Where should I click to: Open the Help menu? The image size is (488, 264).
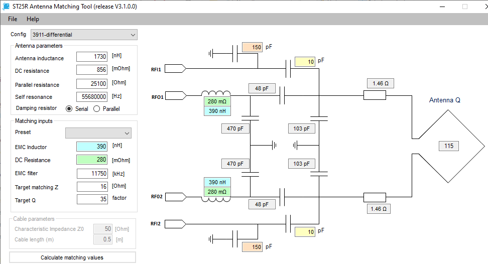click(33, 19)
